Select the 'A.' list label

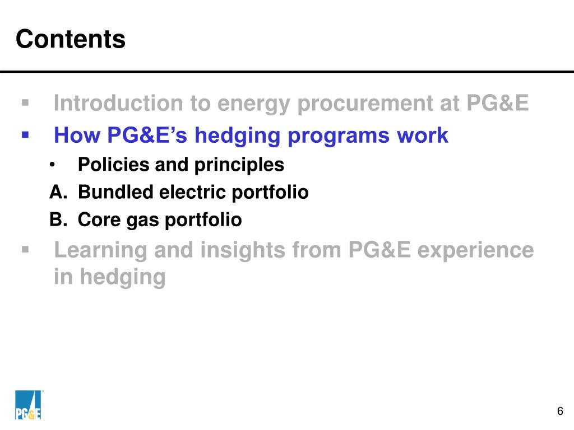[58, 191]
